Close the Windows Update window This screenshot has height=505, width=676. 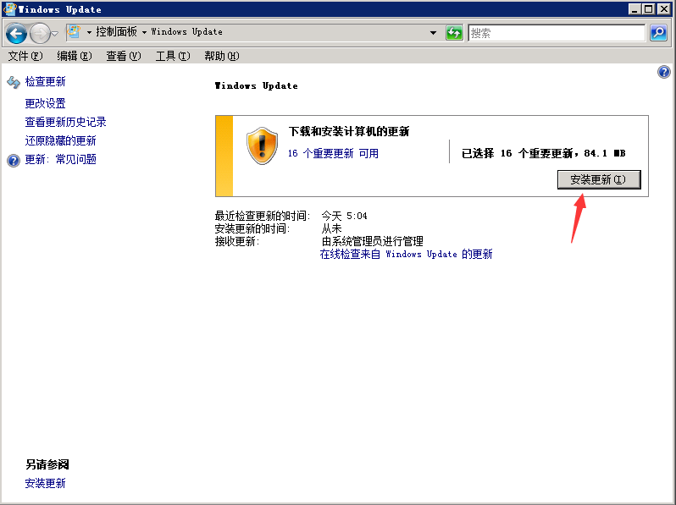[x=663, y=9]
